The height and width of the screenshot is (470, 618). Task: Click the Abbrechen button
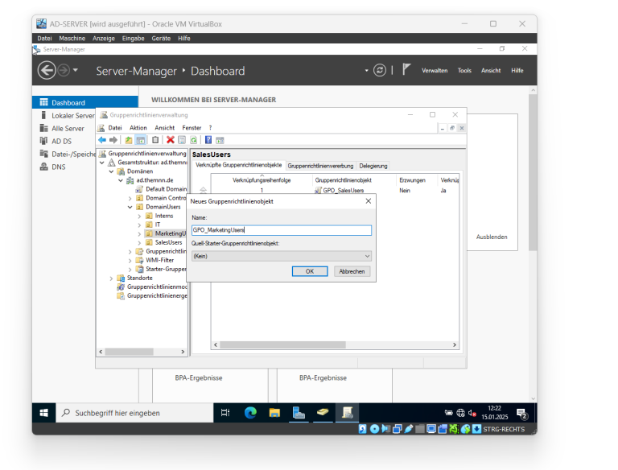click(352, 271)
